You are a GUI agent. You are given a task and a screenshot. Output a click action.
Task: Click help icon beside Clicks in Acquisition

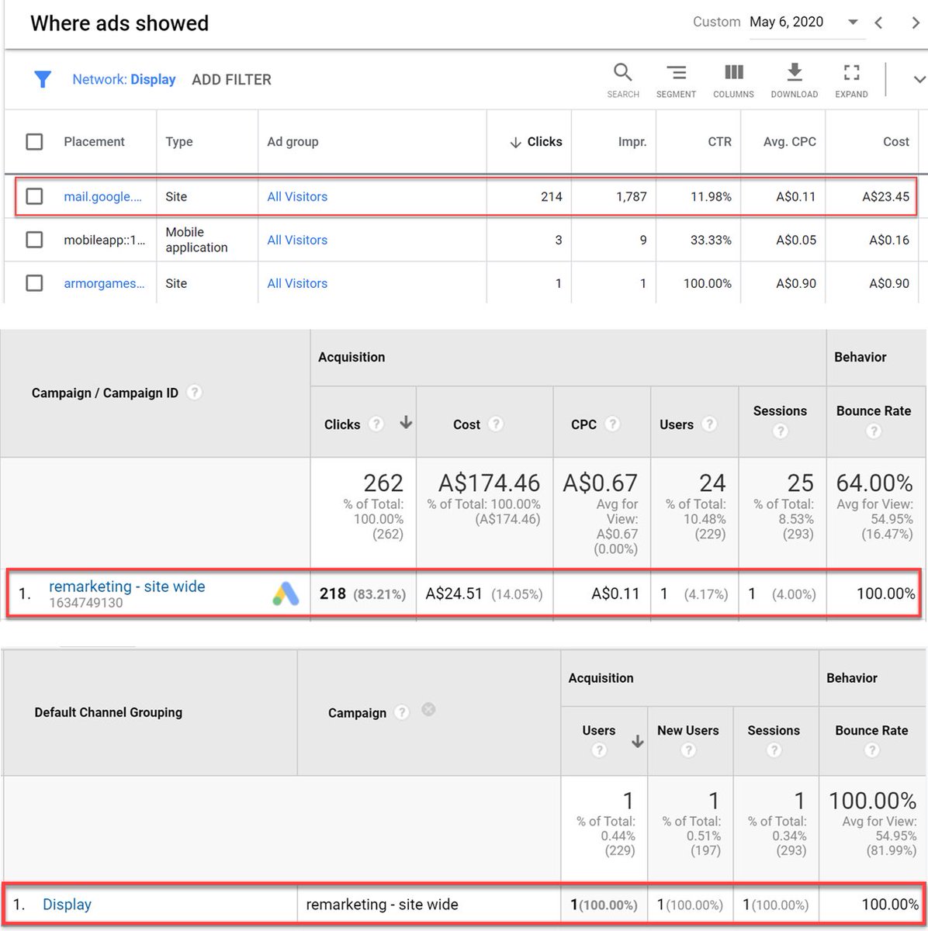pyautogui.click(x=376, y=424)
